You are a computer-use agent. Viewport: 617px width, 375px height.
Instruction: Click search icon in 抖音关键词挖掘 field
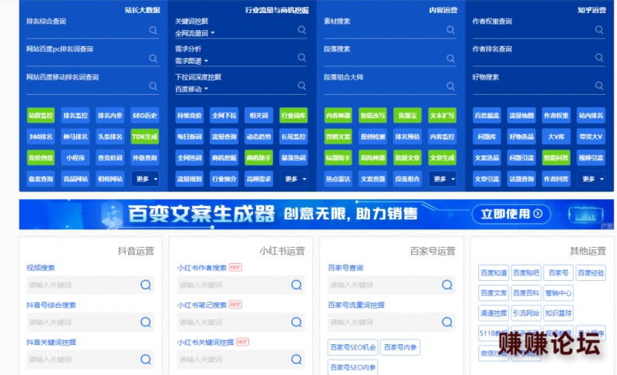(x=146, y=360)
